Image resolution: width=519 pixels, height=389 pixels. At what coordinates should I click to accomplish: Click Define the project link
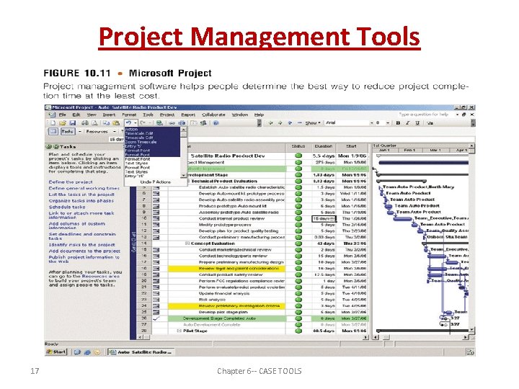click(x=71, y=182)
